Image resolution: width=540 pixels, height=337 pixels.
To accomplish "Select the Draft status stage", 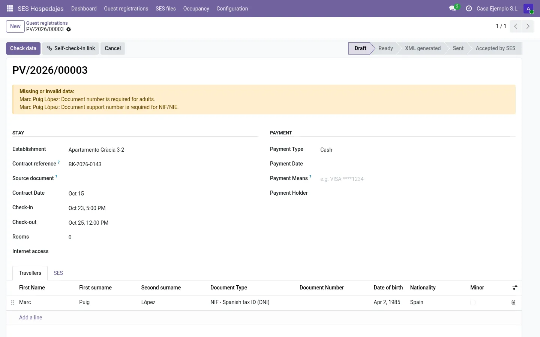I will click(360, 48).
